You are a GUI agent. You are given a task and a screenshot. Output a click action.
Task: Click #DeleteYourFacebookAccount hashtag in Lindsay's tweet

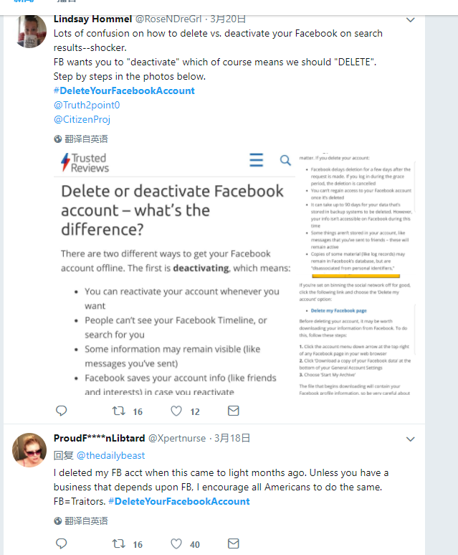[x=124, y=90]
